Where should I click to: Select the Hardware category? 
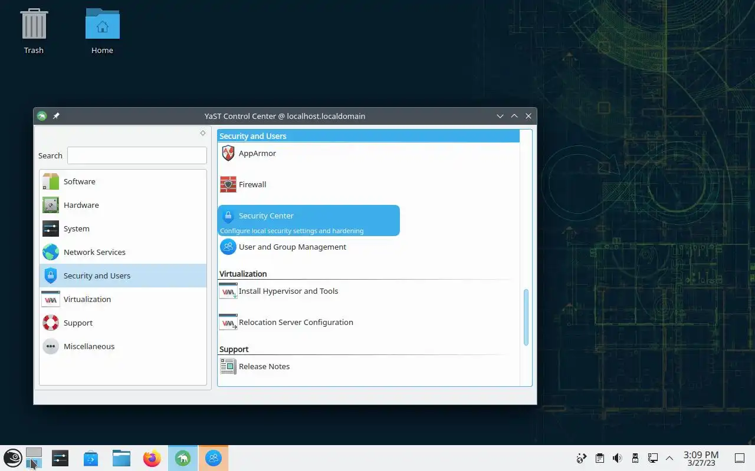(123, 205)
